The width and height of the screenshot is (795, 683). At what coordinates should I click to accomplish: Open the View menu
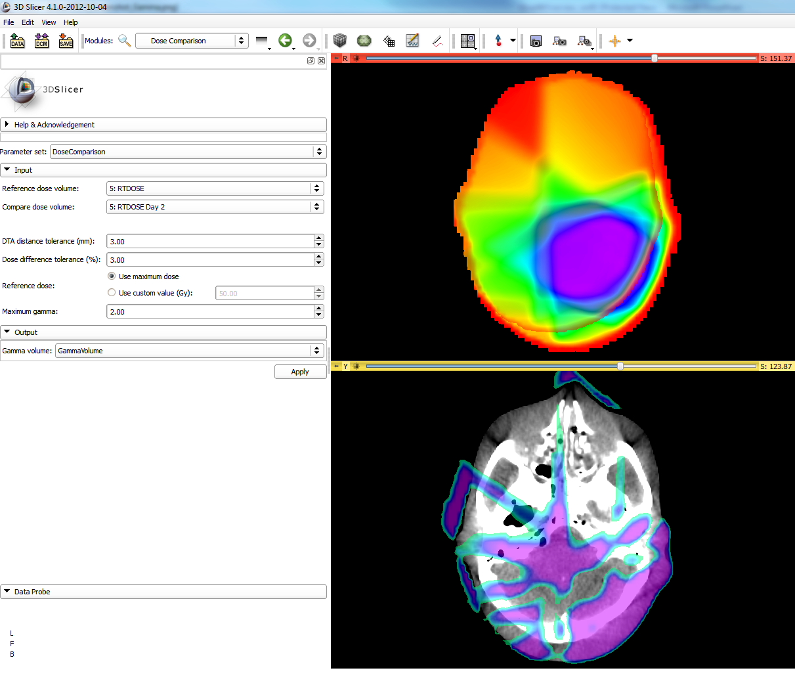[49, 22]
